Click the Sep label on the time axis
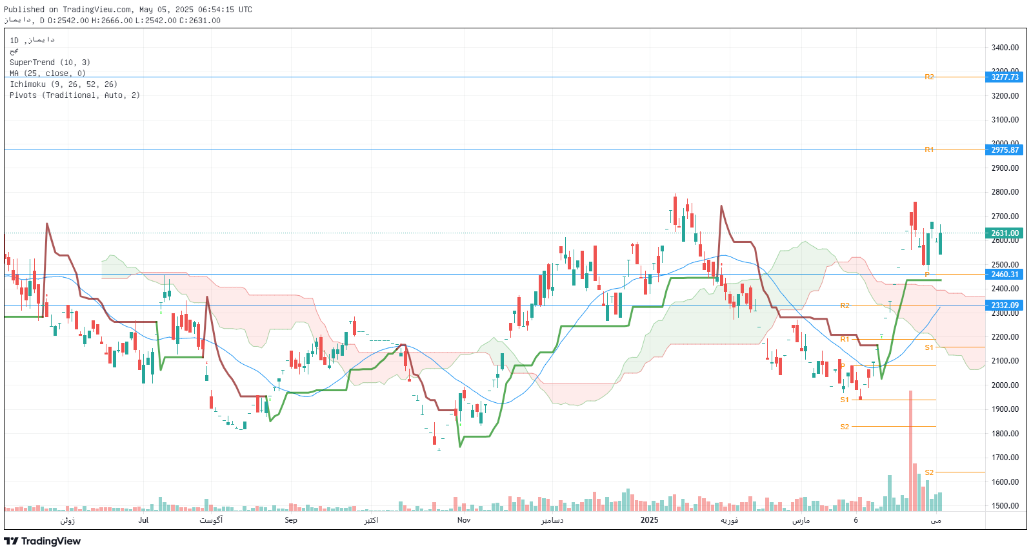 (291, 520)
